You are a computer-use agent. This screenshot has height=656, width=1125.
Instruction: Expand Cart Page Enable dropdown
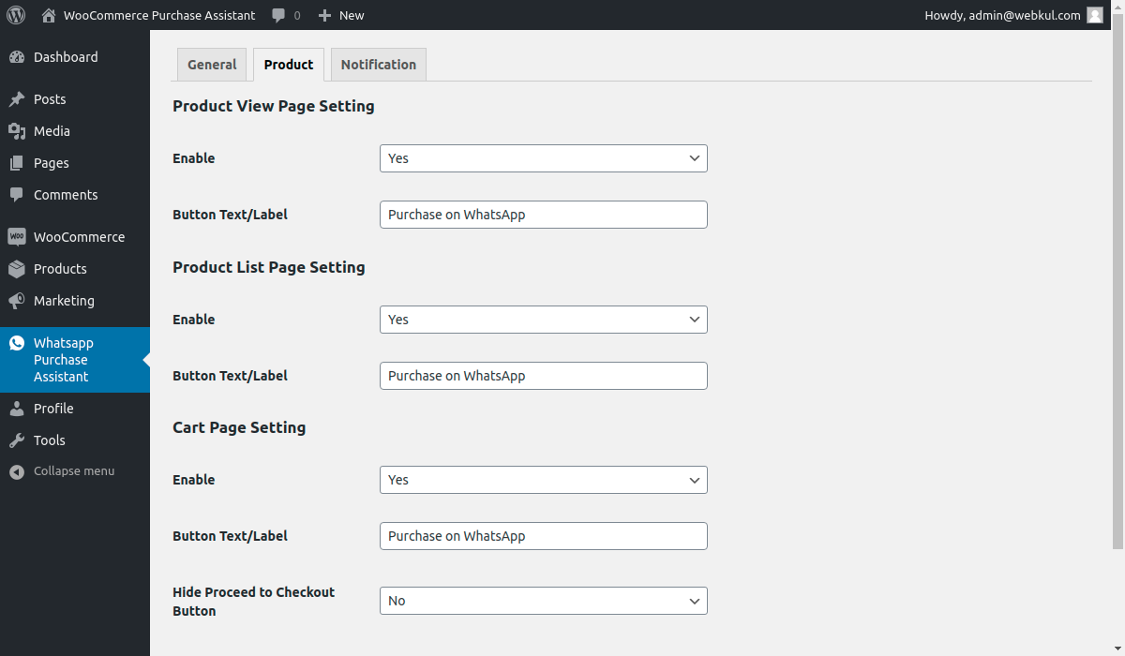pyautogui.click(x=543, y=480)
